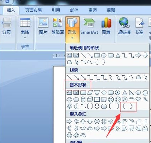Collapse the 形状 shapes dropdown
The image size is (151, 143).
pos(72,29)
